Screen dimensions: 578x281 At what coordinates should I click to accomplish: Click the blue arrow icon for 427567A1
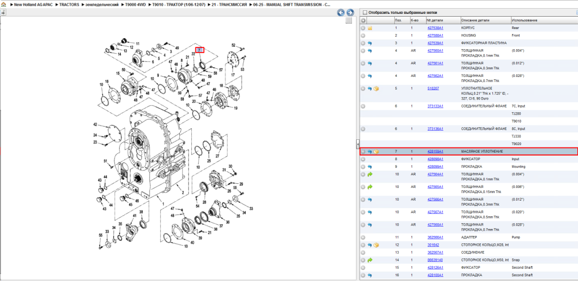pos(370,212)
